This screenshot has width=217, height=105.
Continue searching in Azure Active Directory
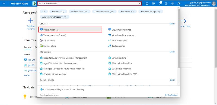tap(62, 90)
